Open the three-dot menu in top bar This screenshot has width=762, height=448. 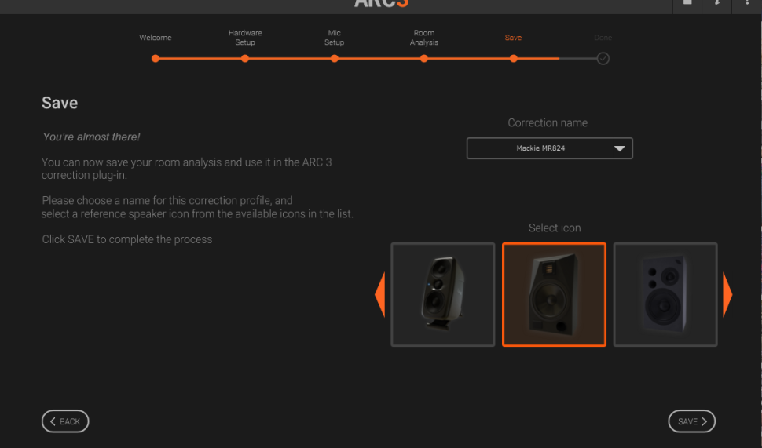[x=747, y=3]
